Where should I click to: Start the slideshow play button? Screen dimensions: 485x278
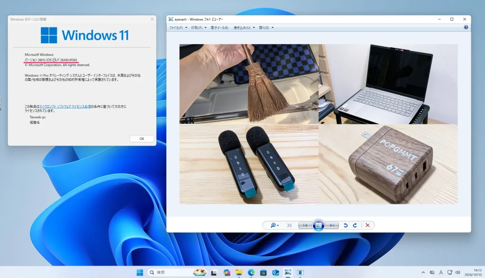pyautogui.click(x=318, y=226)
